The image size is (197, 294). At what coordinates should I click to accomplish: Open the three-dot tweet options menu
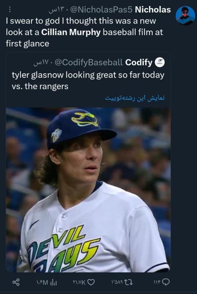[x=10, y=10]
